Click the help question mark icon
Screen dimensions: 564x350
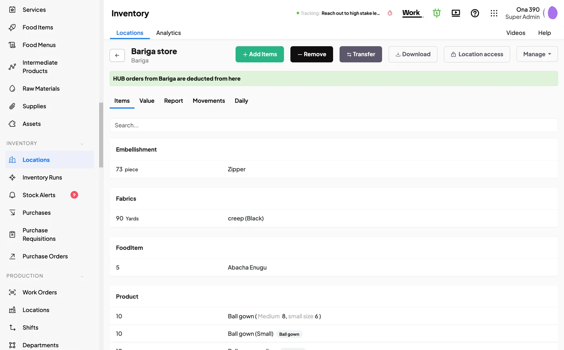point(475,13)
